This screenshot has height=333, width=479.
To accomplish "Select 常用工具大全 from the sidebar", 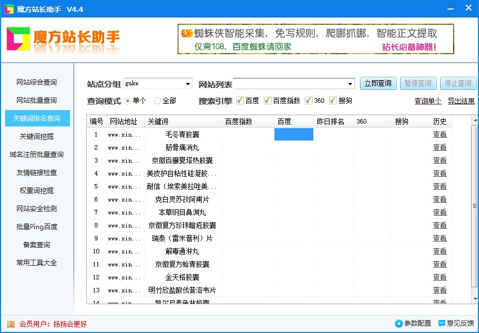I will click(36, 262).
